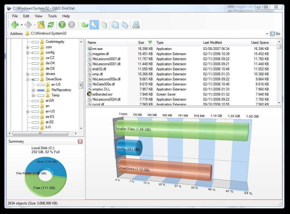This screenshot has width=290, height=214.
Task: Click the imageres.dll file icon
Action: [90, 54]
